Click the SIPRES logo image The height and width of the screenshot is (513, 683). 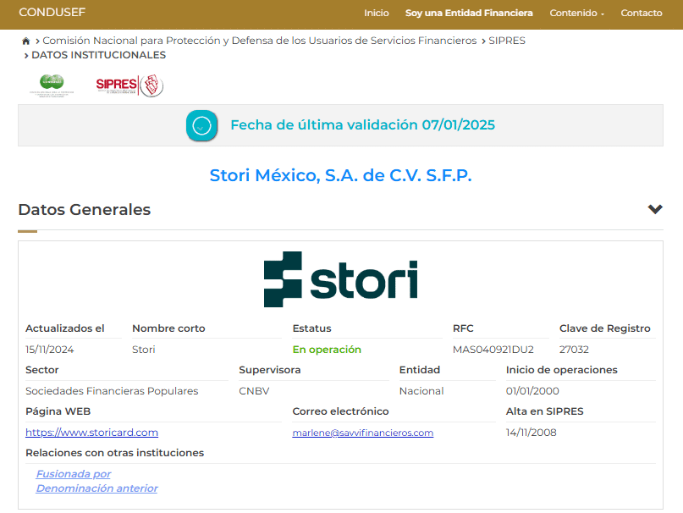pyautogui.click(x=129, y=85)
